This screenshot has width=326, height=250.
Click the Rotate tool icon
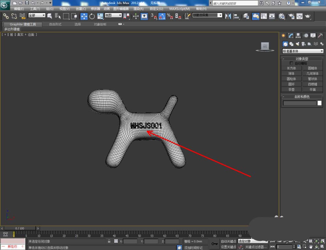[92, 16]
